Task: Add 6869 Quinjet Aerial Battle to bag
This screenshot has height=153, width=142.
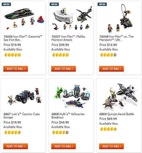Action: point(111,146)
